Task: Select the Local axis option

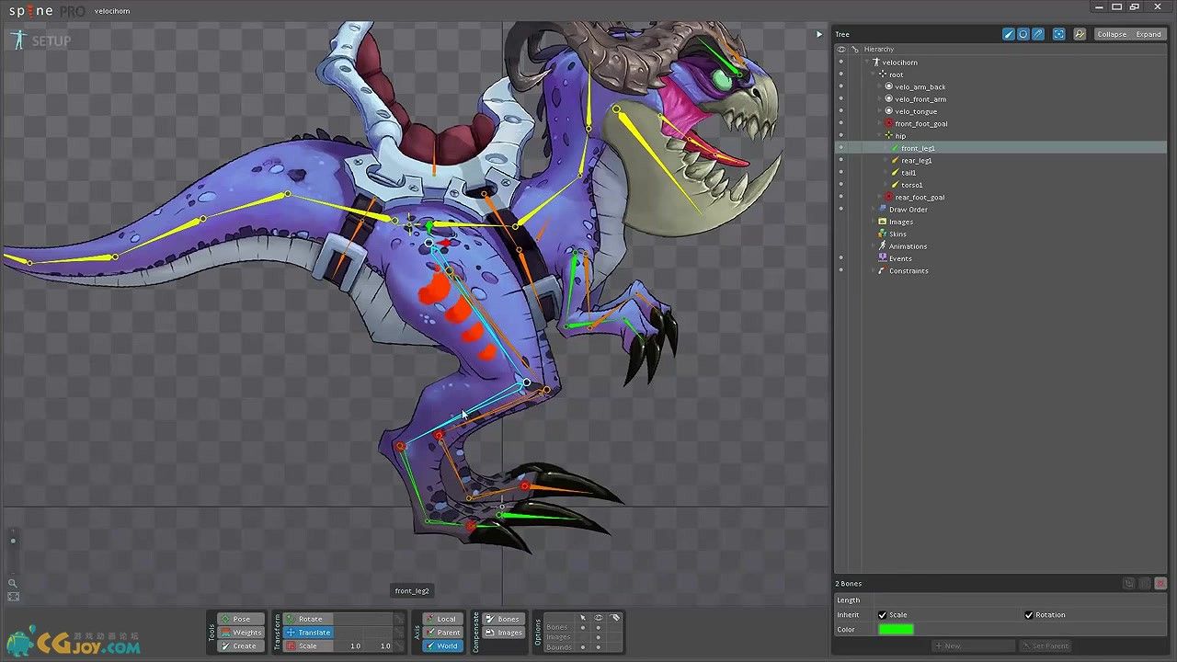Action: click(x=441, y=619)
